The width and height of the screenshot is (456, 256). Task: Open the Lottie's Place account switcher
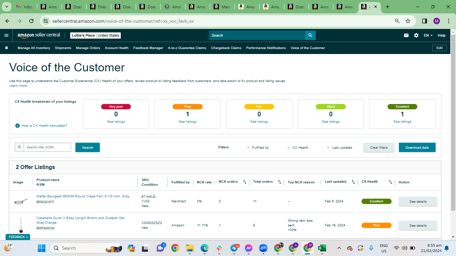tap(95, 35)
